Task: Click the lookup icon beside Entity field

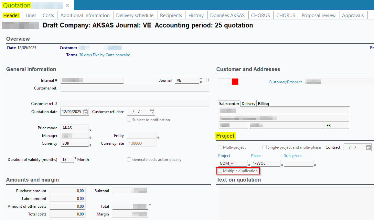Action: click(158, 138)
